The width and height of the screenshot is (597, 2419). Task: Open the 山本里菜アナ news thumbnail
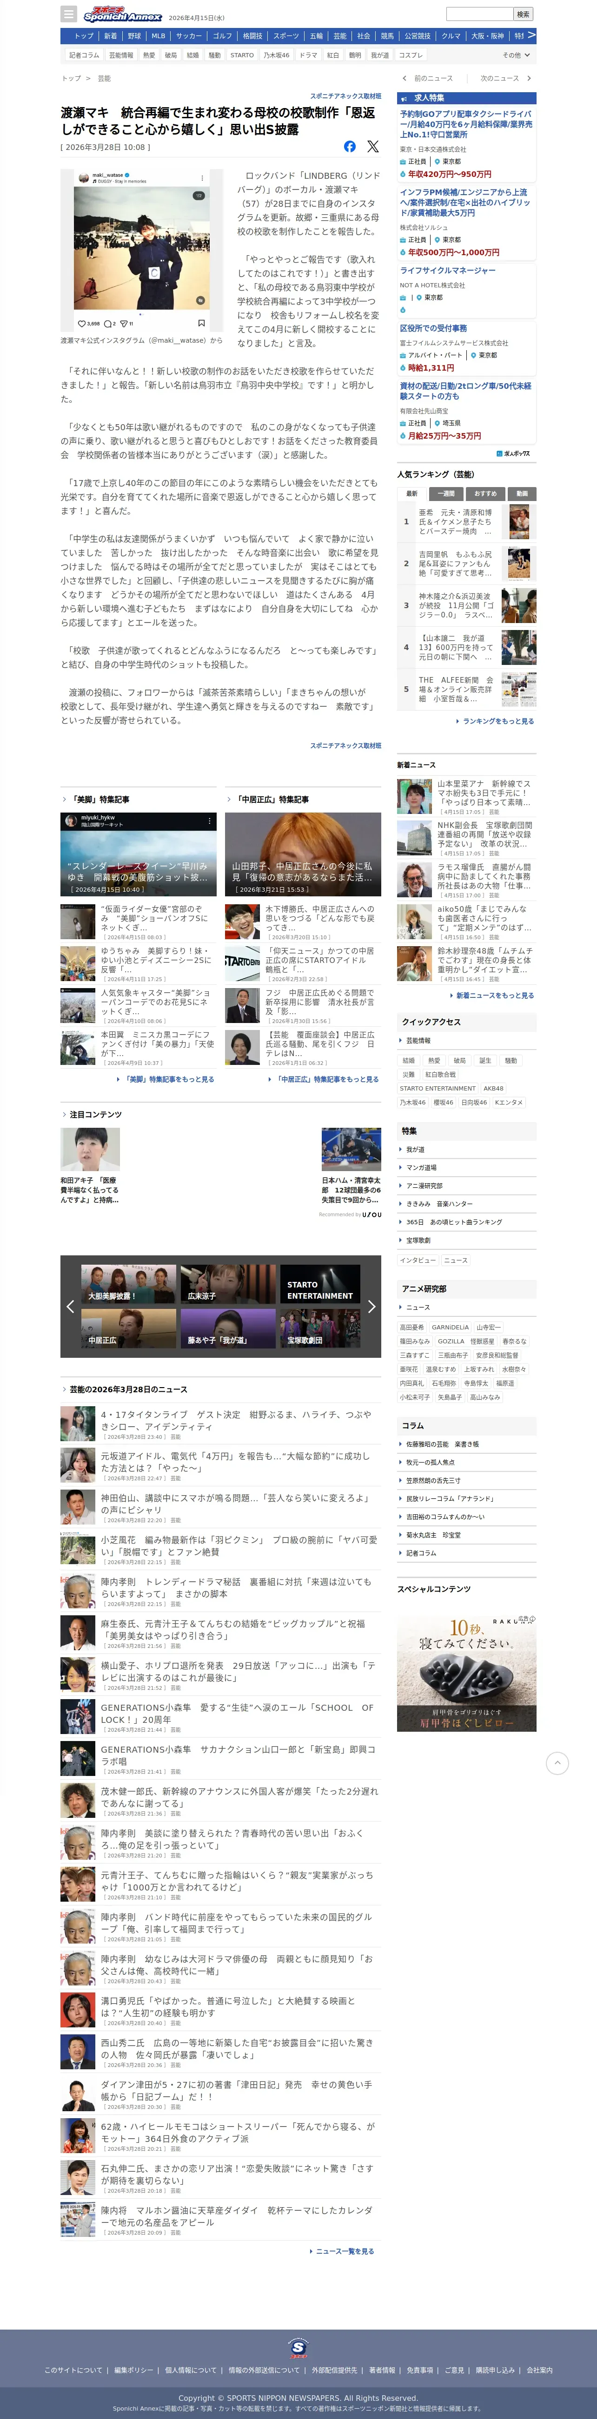[x=414, y=796]
